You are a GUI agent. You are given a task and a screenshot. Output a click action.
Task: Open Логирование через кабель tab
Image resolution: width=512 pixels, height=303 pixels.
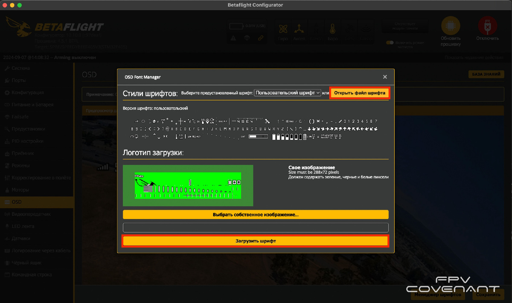pos(37,251)
